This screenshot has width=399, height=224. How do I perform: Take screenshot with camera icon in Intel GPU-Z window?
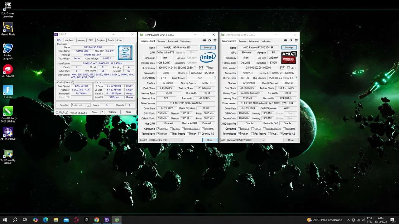204,40
